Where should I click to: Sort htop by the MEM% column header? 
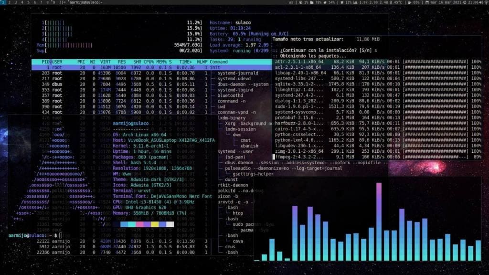(x=161, y=62)
